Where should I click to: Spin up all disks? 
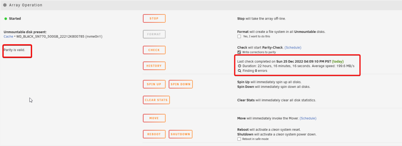[154, 84]
